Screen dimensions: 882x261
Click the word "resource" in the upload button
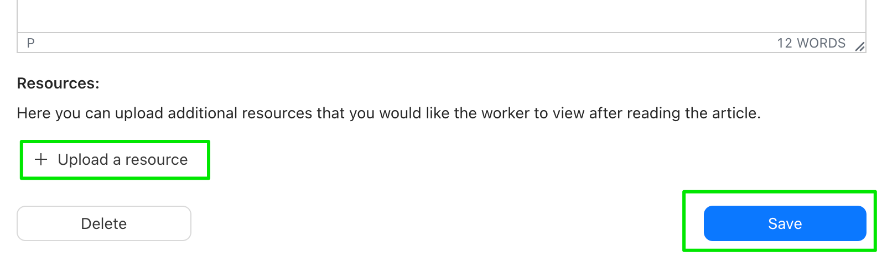coord(157,160)
